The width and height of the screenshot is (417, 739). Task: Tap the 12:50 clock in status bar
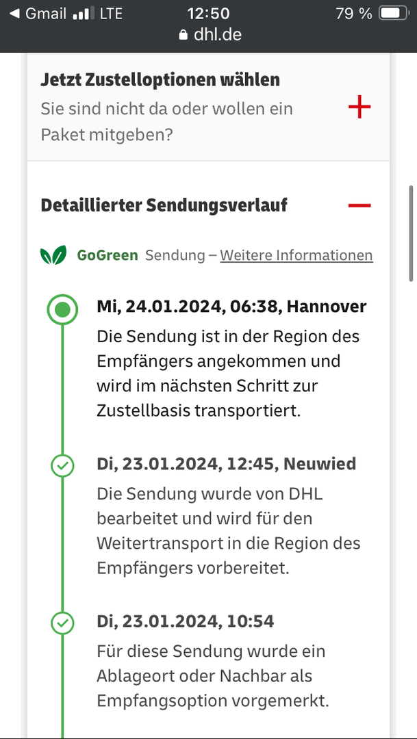208,14
